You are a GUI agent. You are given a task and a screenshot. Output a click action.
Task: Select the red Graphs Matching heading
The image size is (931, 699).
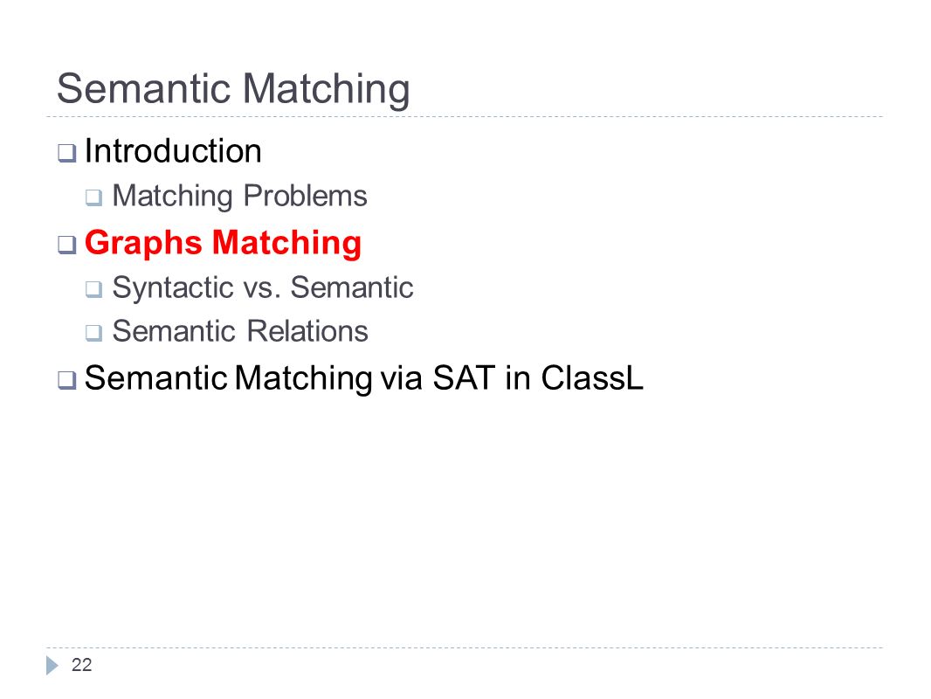[x=224, y=243]
